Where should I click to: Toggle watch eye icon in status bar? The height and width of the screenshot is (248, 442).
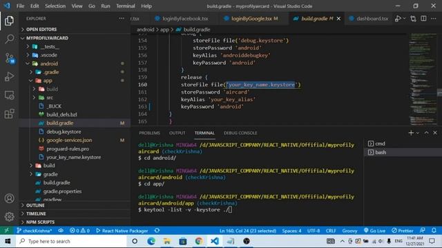coord(61,231)
